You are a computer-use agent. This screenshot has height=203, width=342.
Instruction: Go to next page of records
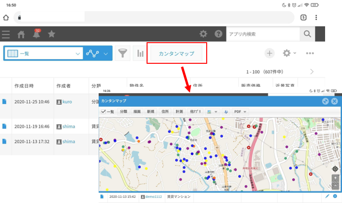coord(312,72)
